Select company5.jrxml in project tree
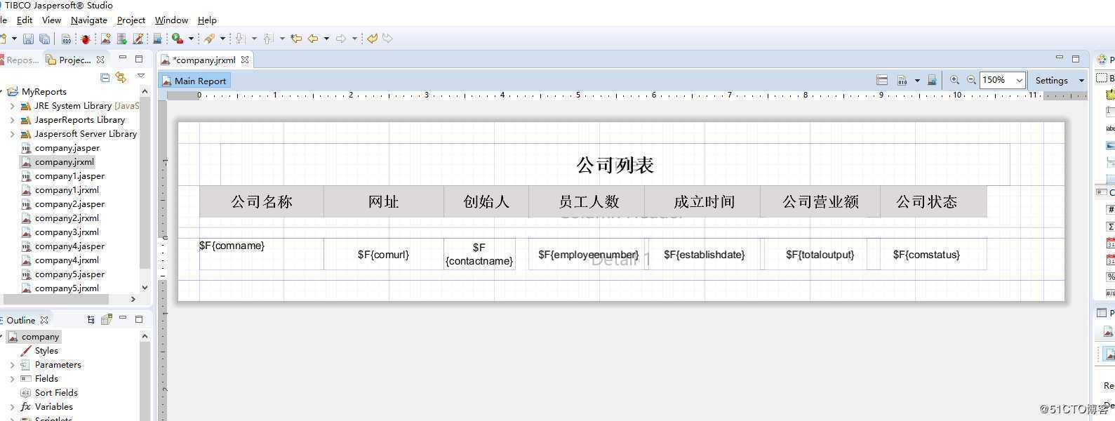This screenshot has height=421, width=1115. tap(67, 288)
